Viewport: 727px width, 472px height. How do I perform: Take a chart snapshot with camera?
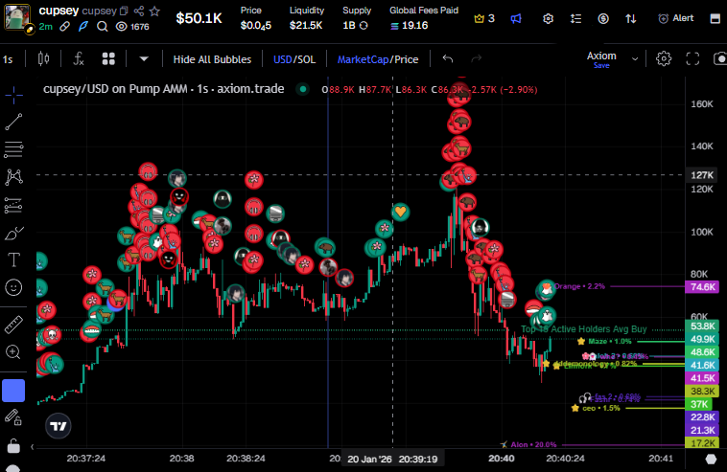(x=720, y=58)
